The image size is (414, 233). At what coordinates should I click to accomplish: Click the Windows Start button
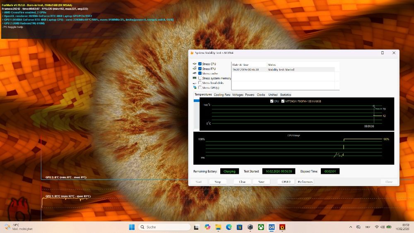pyautogui.click(x=132, y=227)
